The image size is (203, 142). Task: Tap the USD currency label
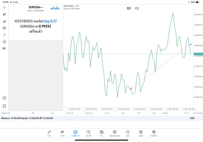(x=192, y=118)
